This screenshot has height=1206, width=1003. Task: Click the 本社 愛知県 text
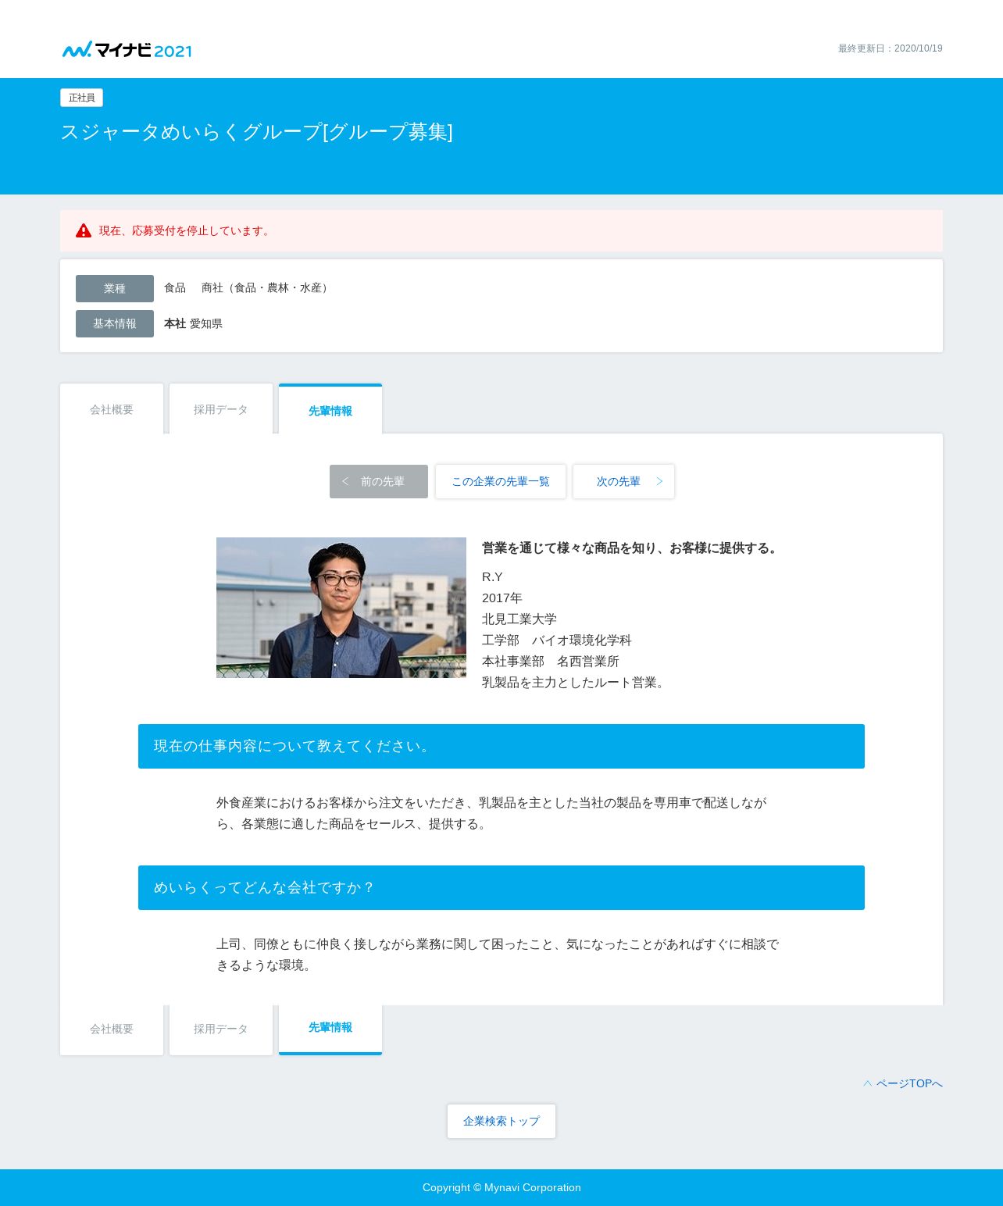point(193,323)
